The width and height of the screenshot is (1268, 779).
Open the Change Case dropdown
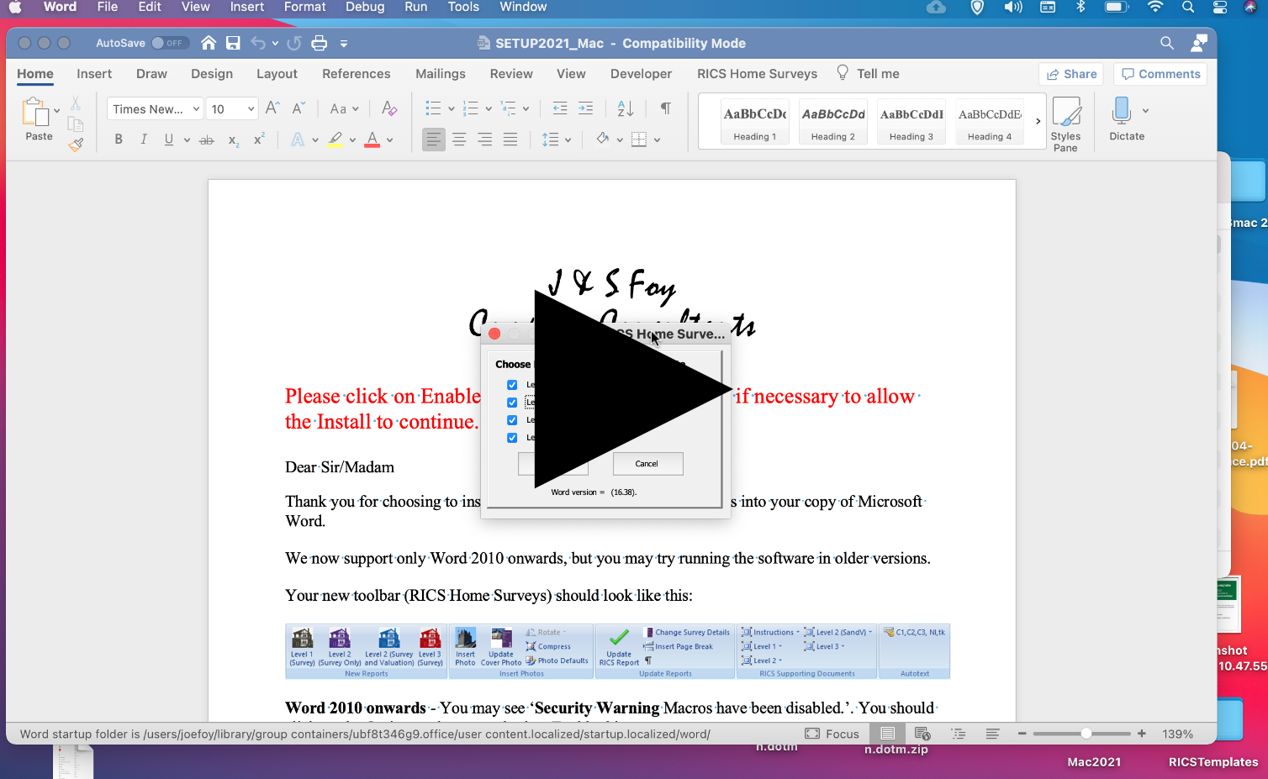pyautogui.click(x=344, y=108)
